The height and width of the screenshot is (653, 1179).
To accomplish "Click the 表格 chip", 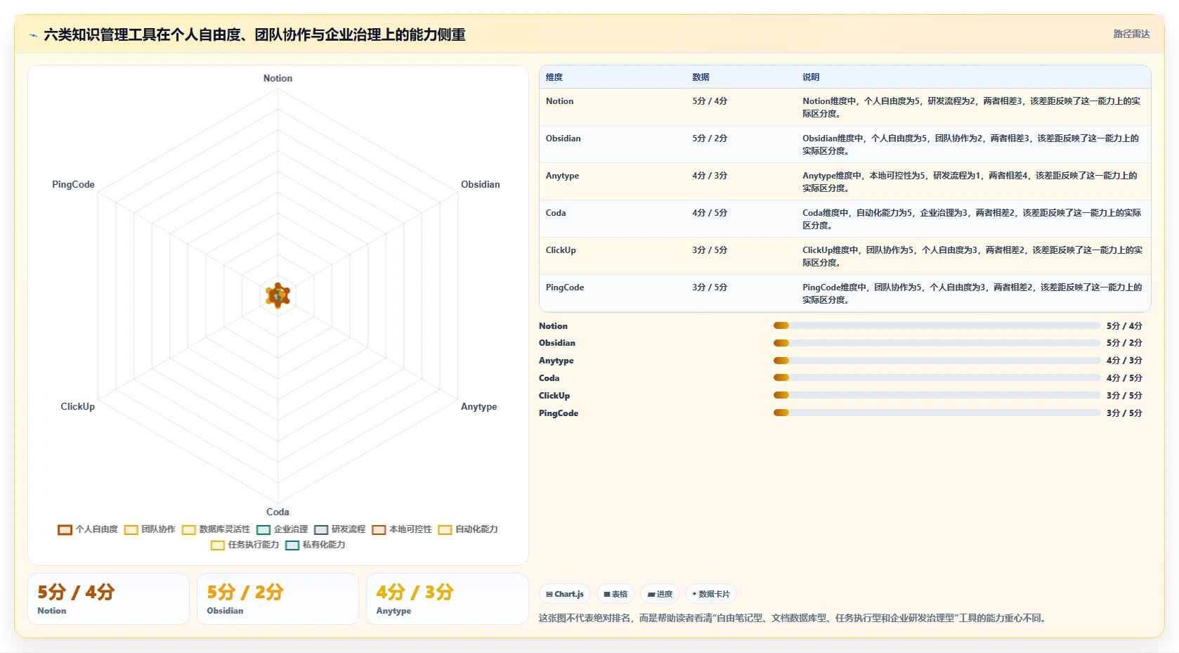I will coord(615,594).
